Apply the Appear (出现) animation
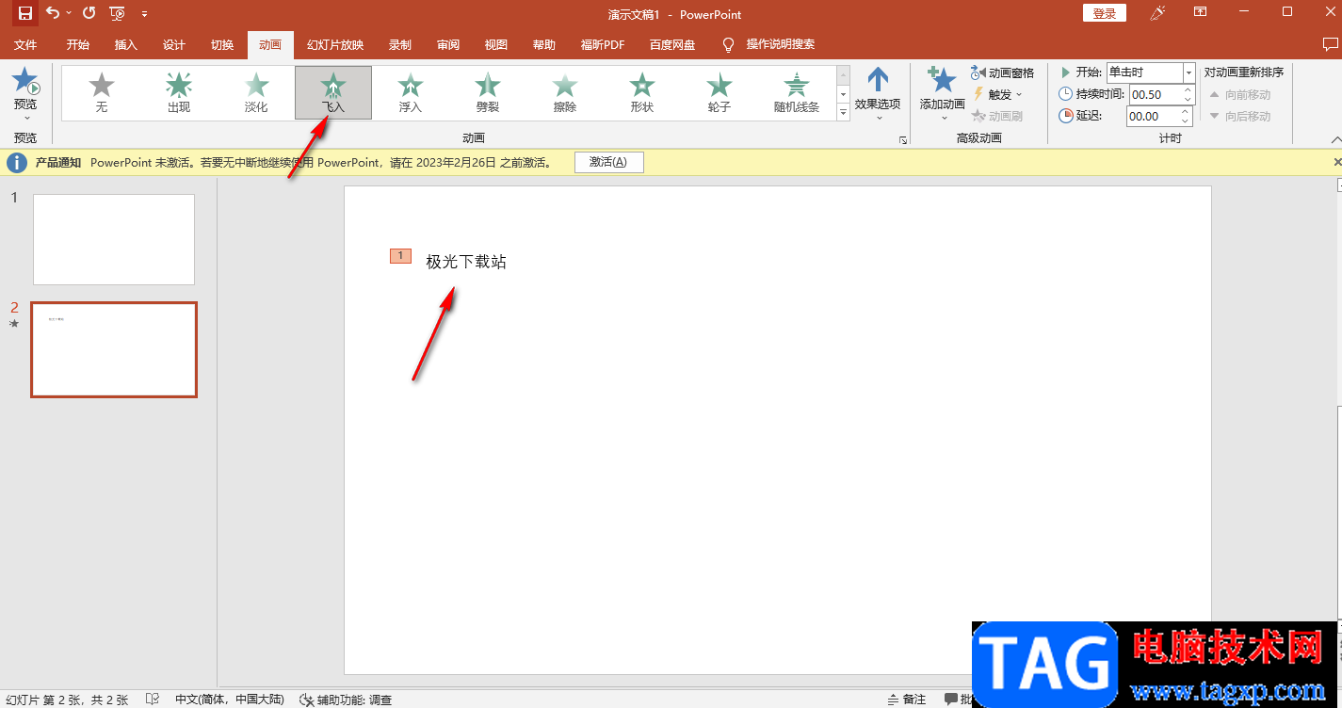The width and height of the screenshot is (1342, 708). point(179,92)
